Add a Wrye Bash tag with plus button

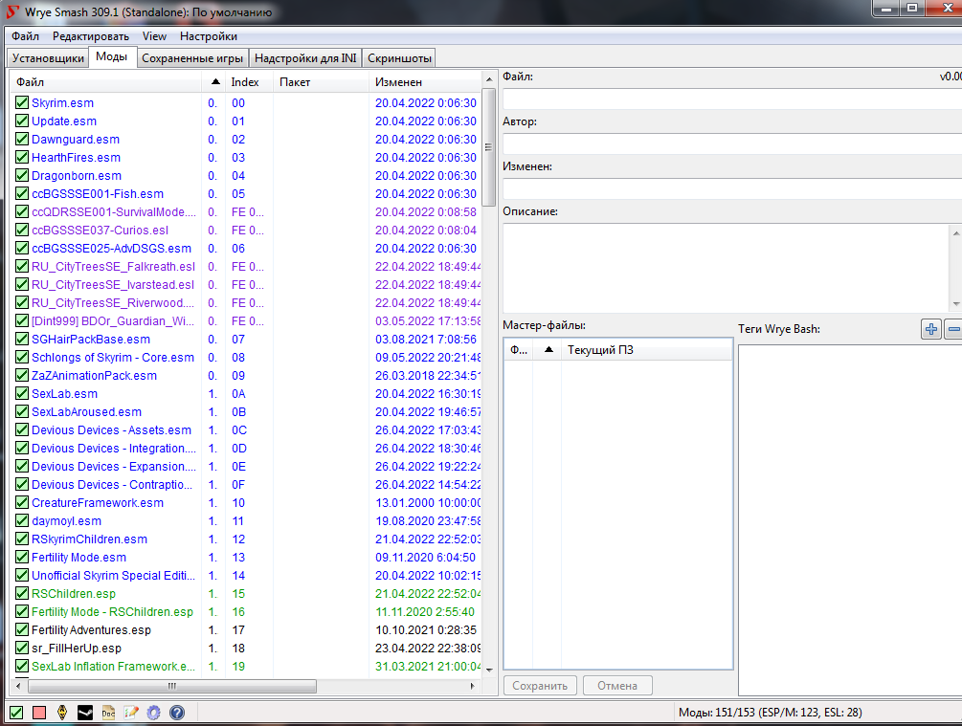coord(930,329)
